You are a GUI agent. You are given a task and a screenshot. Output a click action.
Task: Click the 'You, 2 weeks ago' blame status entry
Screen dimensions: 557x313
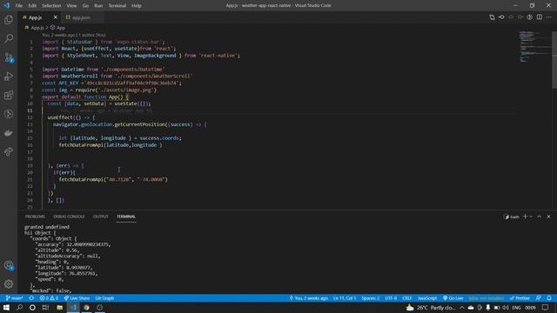point(308,298)
